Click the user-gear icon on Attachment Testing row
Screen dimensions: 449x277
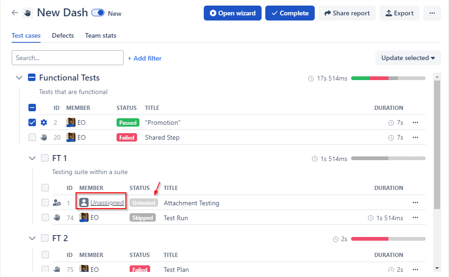click(57, 203)
